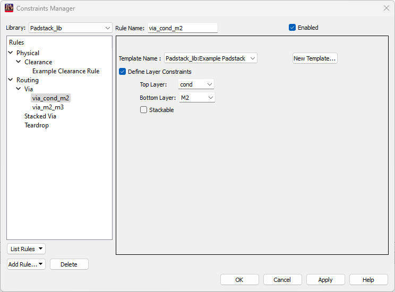
Task: Select the via_m2_m3 rule
Action: (x=48, y=107)
